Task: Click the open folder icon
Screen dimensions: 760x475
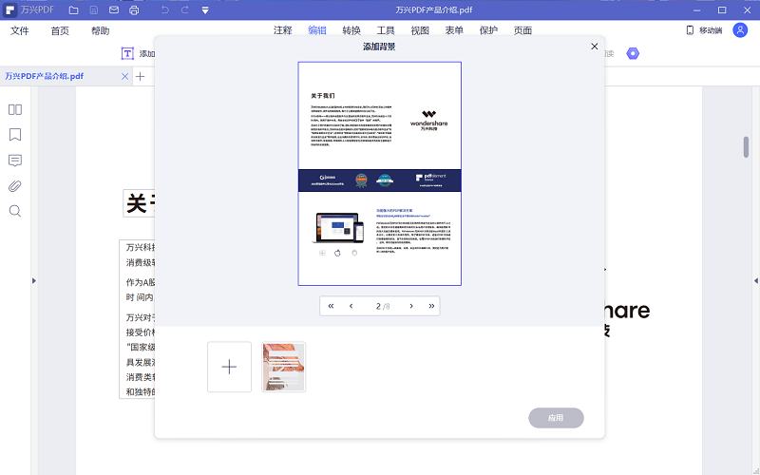Action: tap(73, 10)
